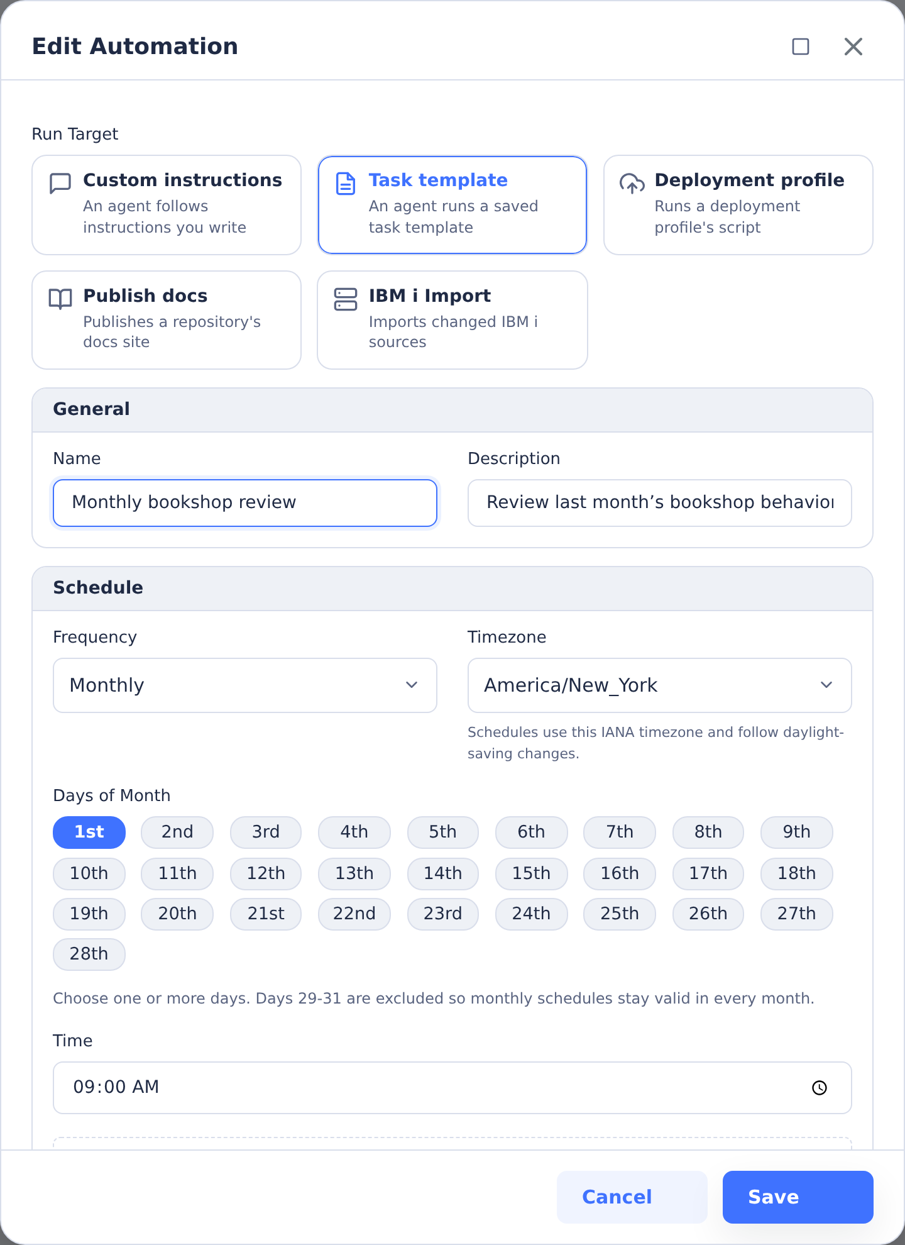Screen dimensions: 905x1245
Task: Save the automation changes
Action: [x=798, y=1197]
